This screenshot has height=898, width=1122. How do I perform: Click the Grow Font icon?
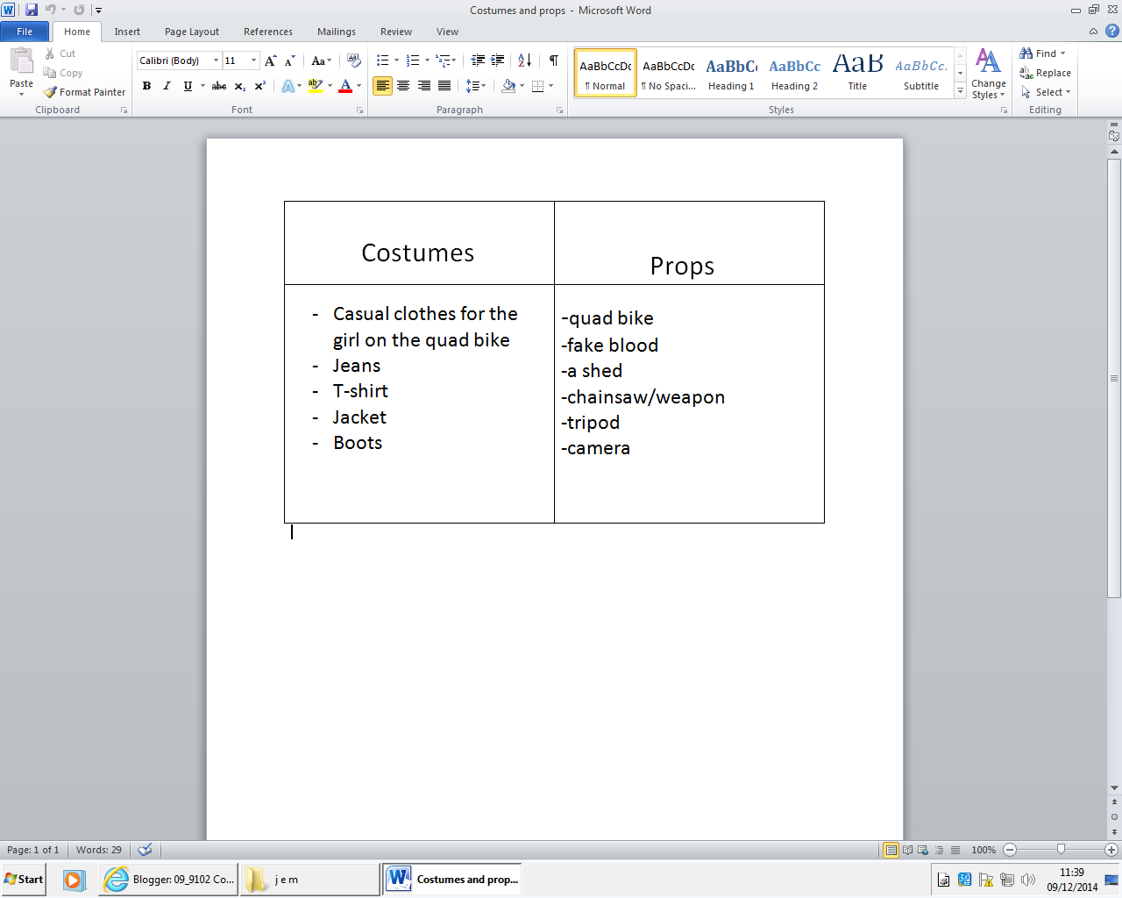271,61
